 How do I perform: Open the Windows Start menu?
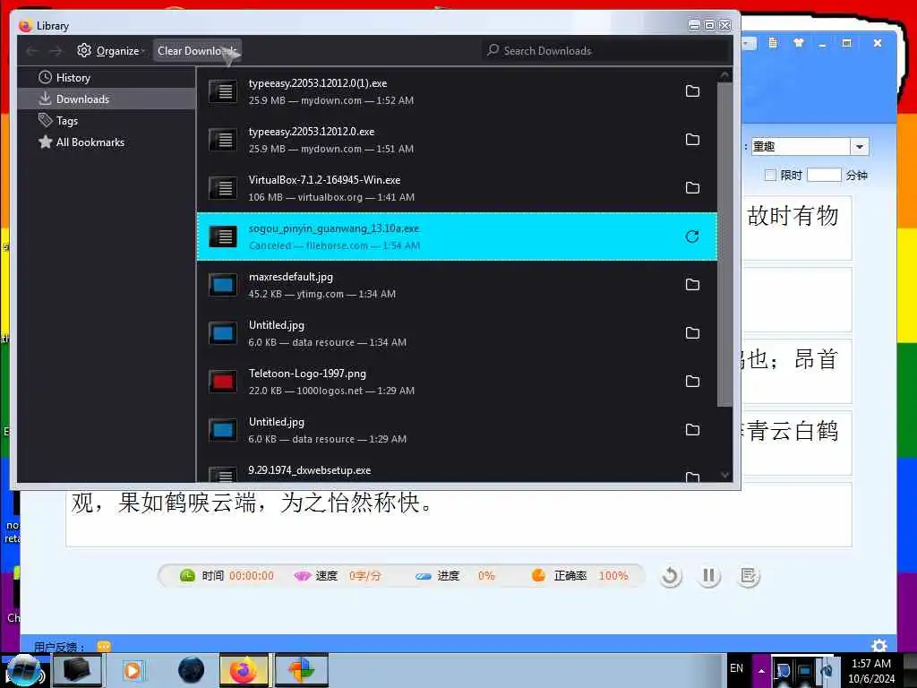[x=24, y=670]
